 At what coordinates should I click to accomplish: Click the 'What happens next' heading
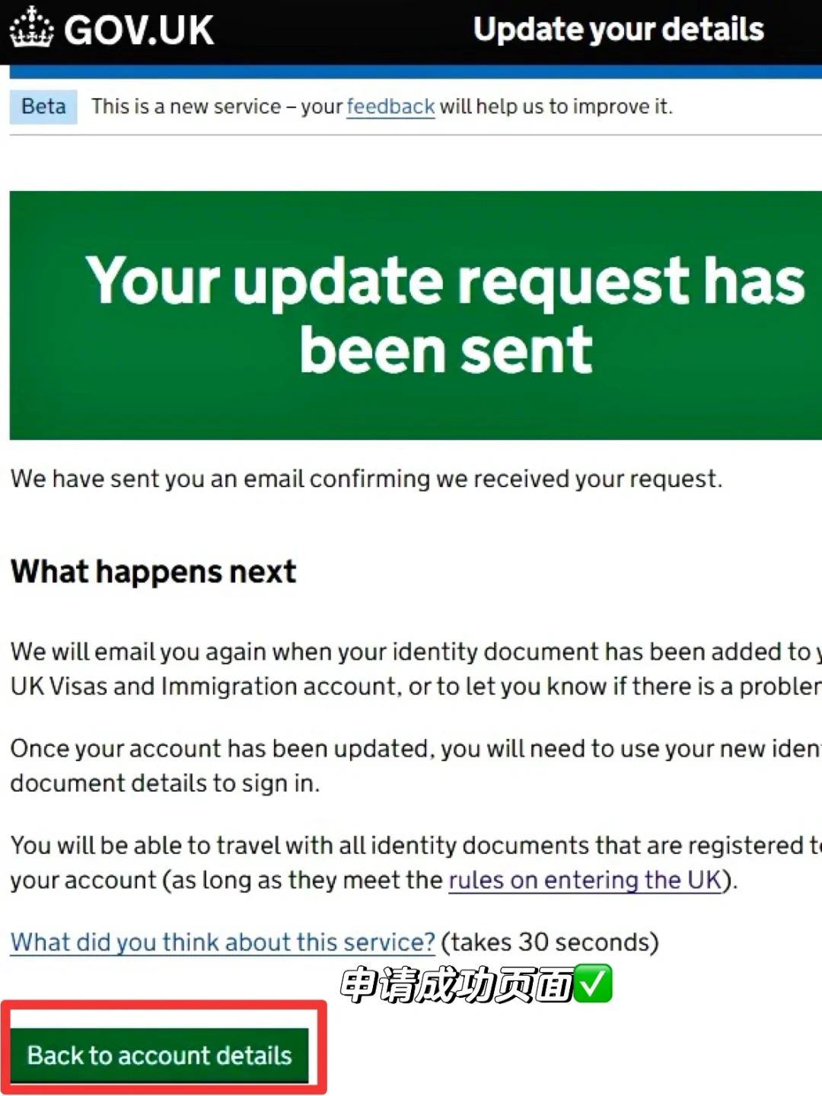click(x=154, y=572)
